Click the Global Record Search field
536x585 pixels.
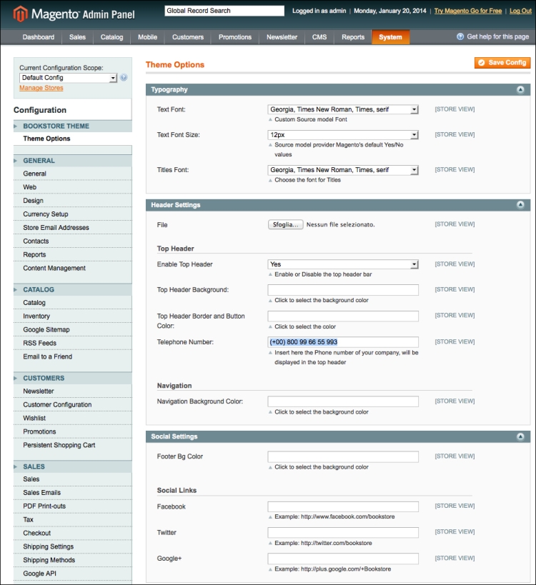point(224,11)
